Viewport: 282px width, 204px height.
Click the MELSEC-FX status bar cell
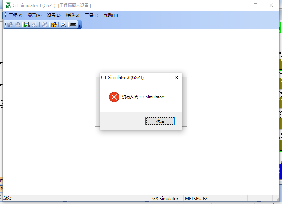[x=196, y=198]
